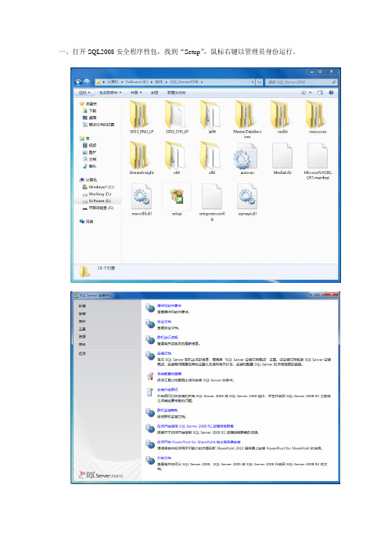Open the change-view dropdown arrow in Explorer
Image resolution: width=388 pixels, height=550 pixels.
point(310,92)
